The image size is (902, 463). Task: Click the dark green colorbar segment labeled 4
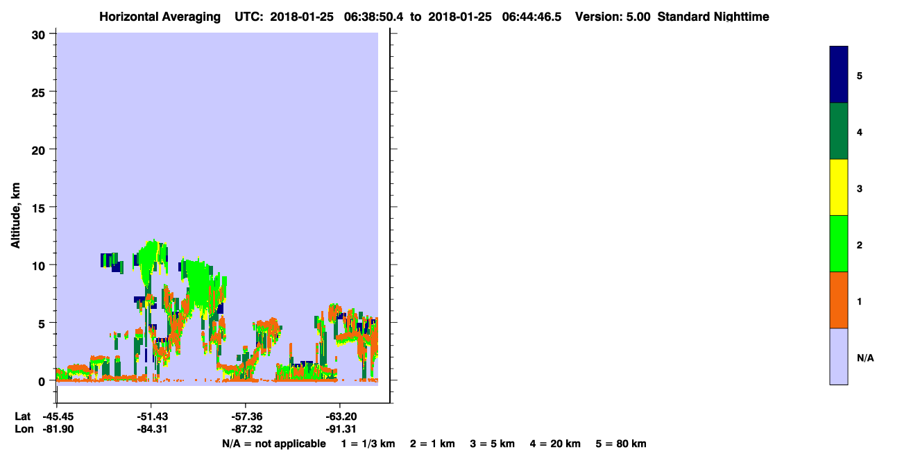click(839, 131)
